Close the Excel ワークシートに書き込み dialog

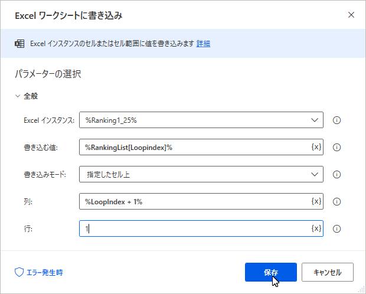[351, 15]
